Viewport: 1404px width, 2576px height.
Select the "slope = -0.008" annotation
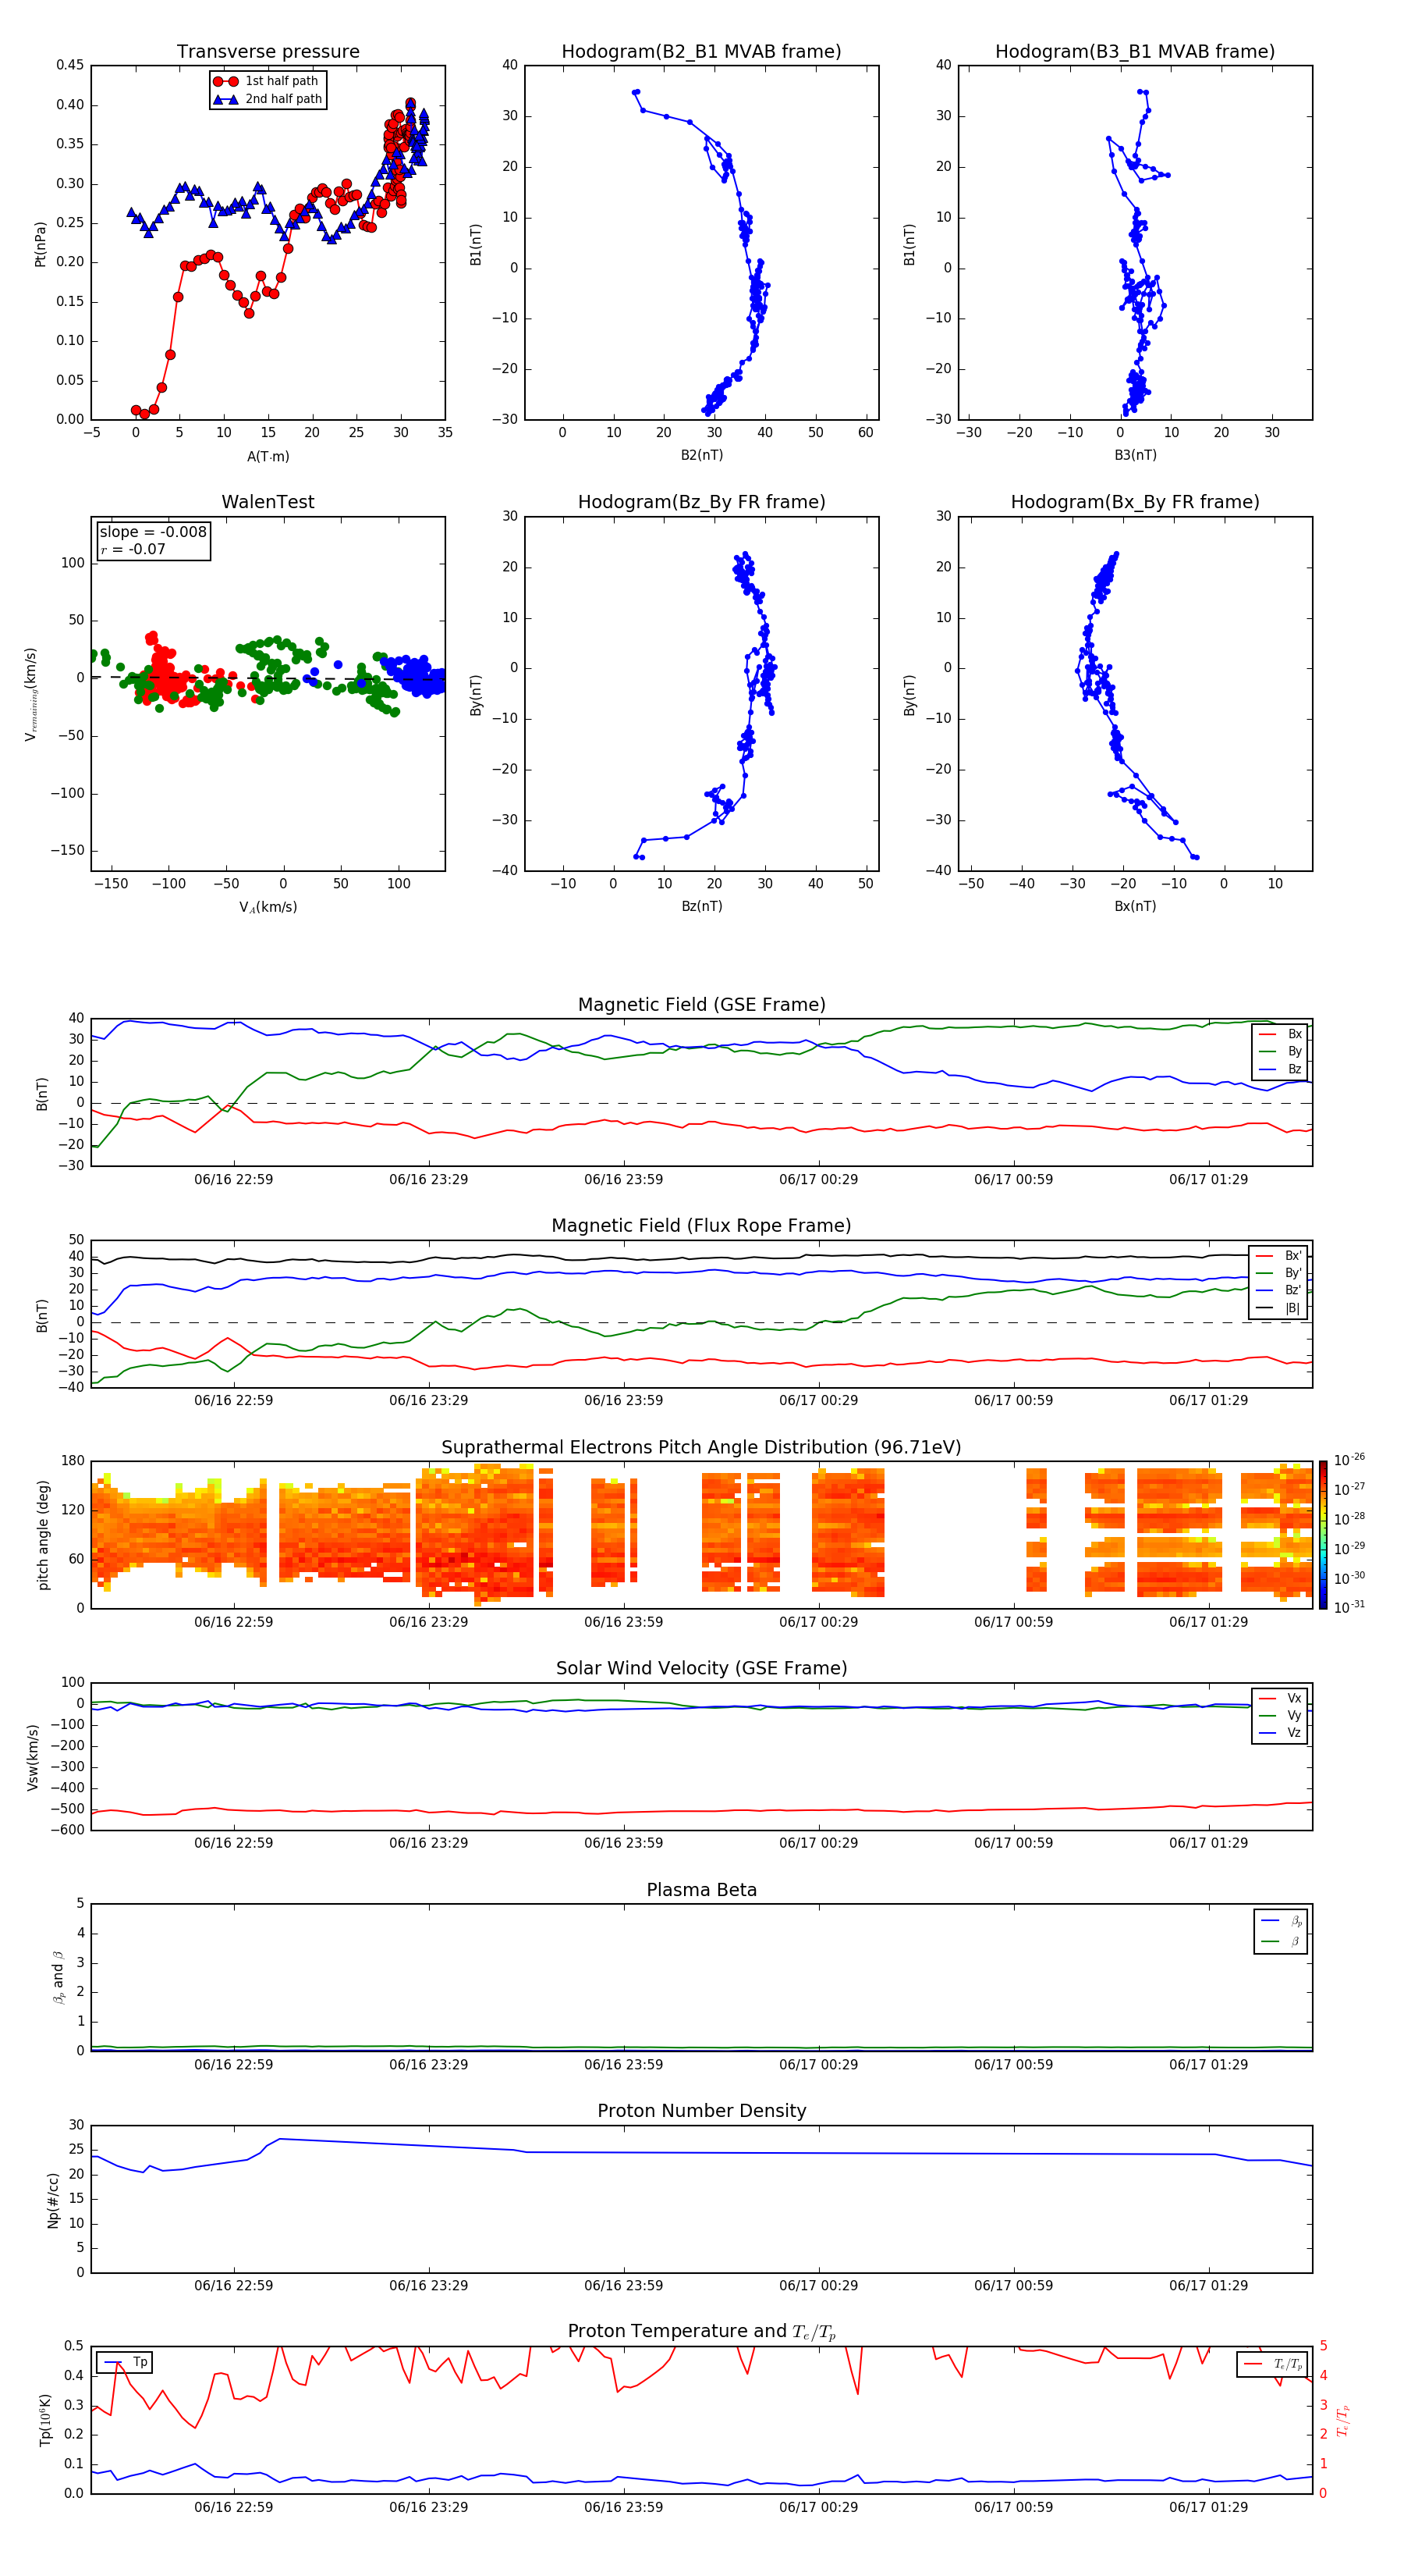click(x=153, y=532)
